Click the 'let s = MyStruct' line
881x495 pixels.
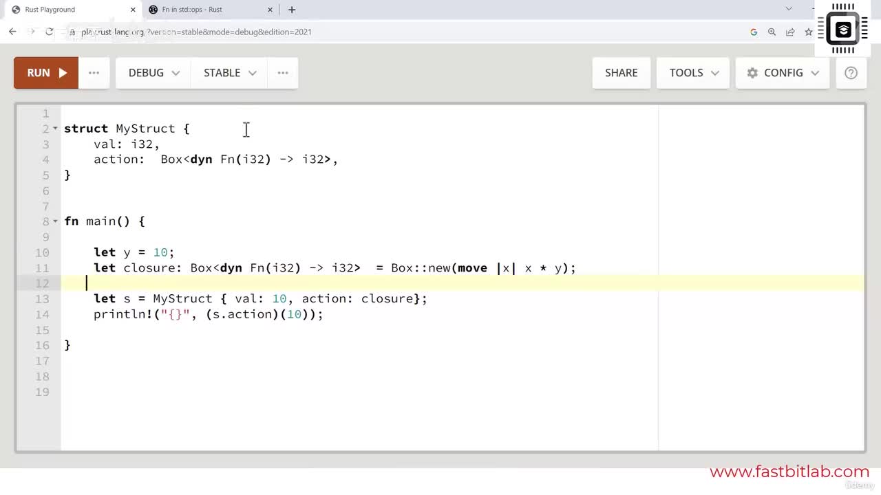coord(260,298)
